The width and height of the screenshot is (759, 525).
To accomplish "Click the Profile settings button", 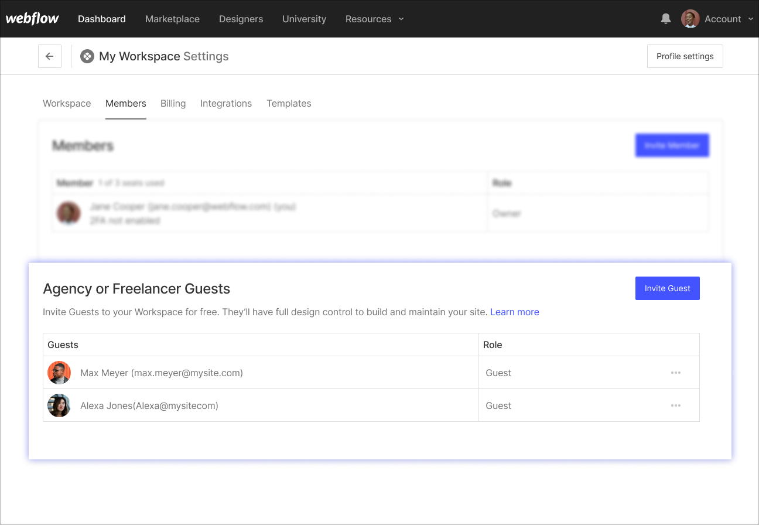I will tap(685, 56).
